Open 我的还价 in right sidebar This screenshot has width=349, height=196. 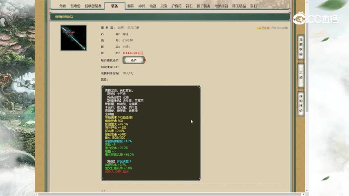click(301, 103)
